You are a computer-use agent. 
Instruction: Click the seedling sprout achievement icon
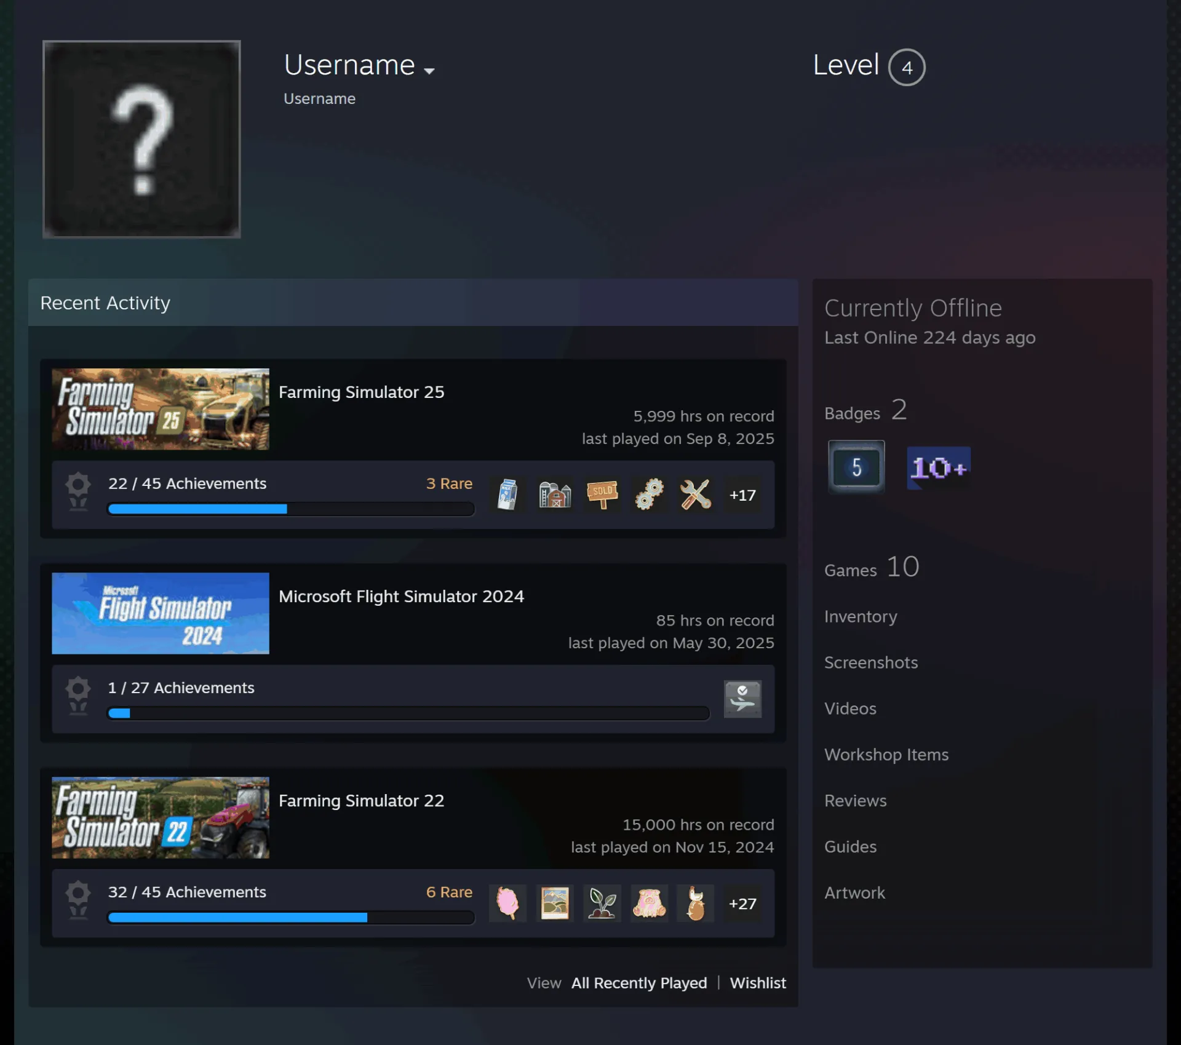coord(602,903)
